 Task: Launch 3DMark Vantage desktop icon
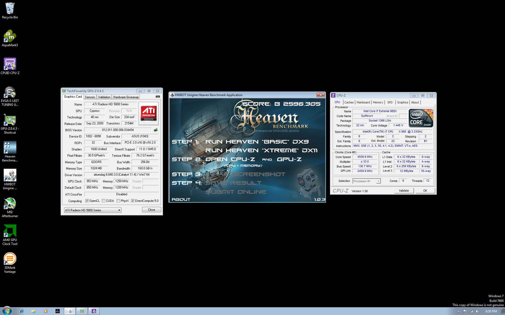(10, 263)
